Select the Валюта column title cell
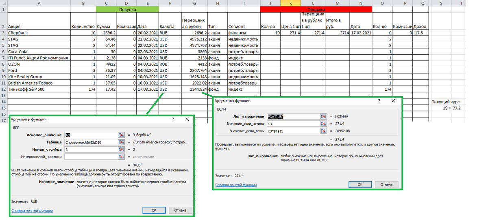Viewport: 488px width, 220px height. (170, 21)
